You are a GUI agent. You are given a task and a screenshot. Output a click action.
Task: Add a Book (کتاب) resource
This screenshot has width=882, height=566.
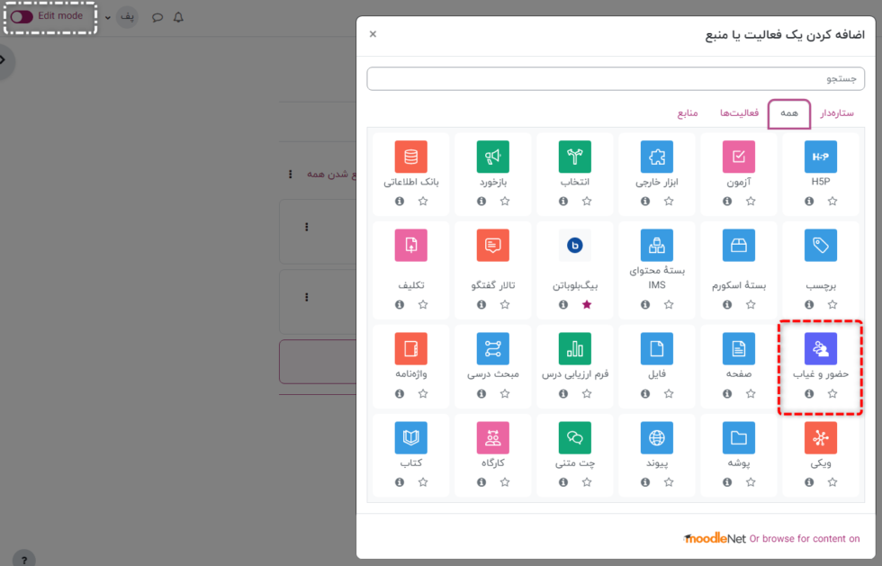[410, 438]
